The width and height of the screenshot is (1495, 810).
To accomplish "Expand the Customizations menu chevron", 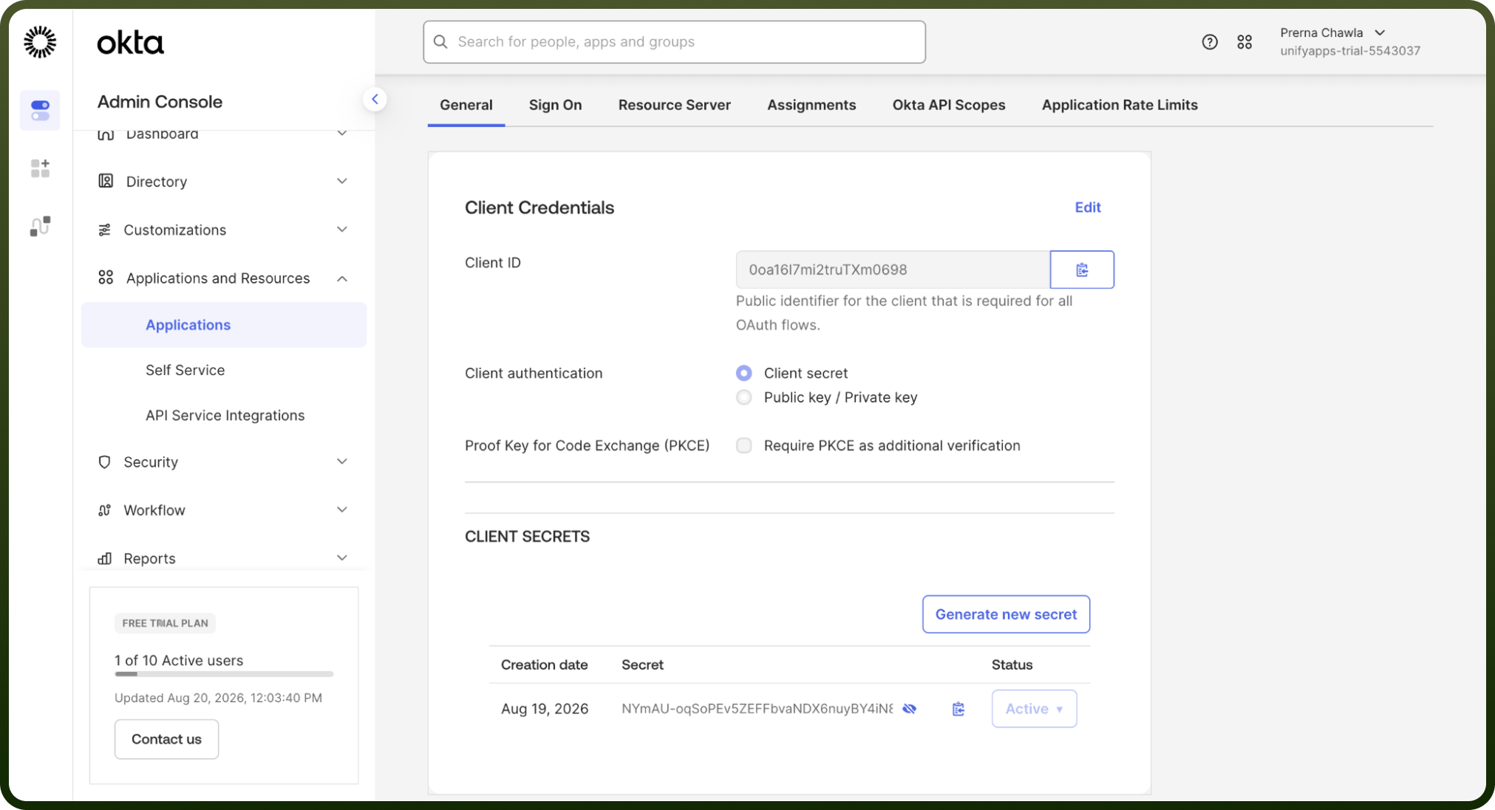I will click(342, 229).
